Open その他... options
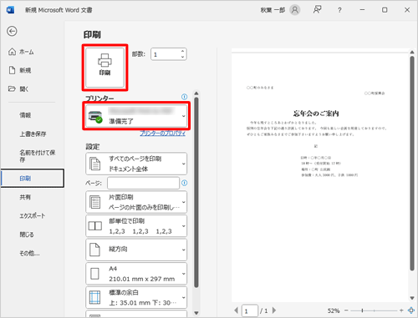This screenshot has width=418, height=318. [x=29, y=253]
